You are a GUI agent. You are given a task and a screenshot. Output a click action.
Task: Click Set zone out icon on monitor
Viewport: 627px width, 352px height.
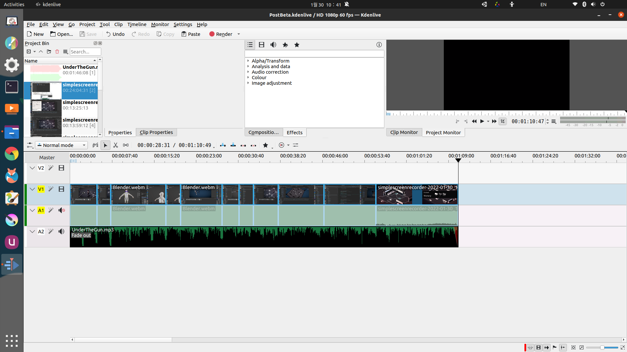coord(466,121)
